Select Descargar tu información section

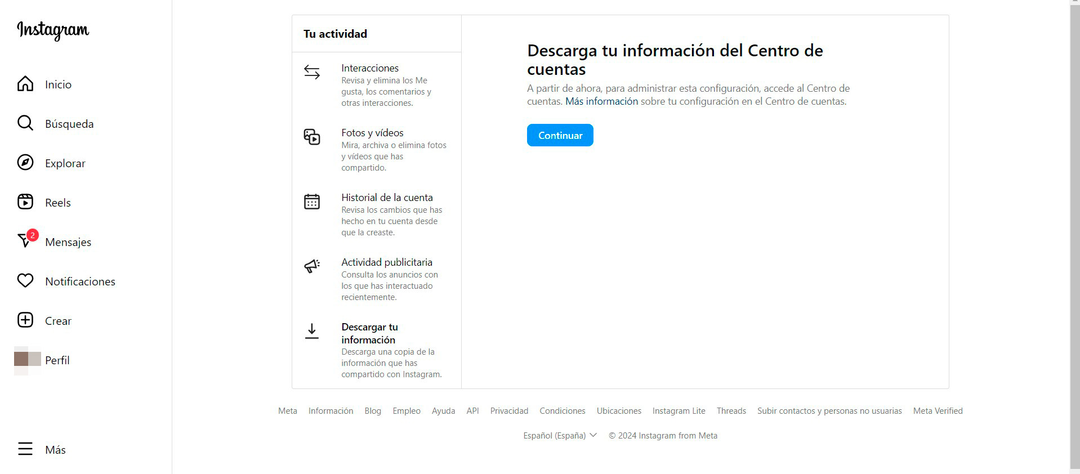[377, 350]
